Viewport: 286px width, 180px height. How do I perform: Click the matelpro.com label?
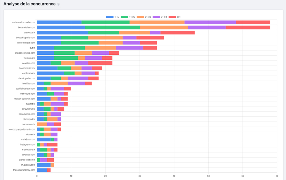(x=28, y=139)
